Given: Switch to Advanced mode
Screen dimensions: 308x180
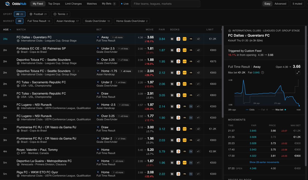Looking at the screenshot, I should pos(280,4).
